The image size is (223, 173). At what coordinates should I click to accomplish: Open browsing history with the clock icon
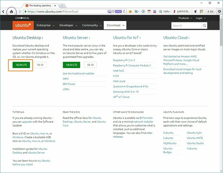[x=143, y=12]
